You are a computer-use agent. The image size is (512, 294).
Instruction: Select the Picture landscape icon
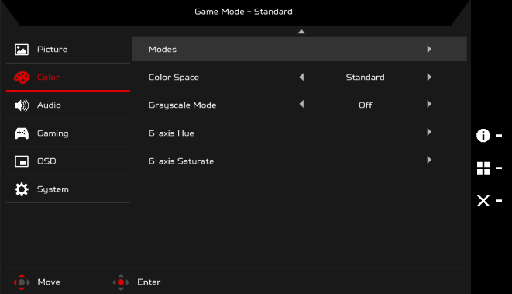[x=22, y=50]
